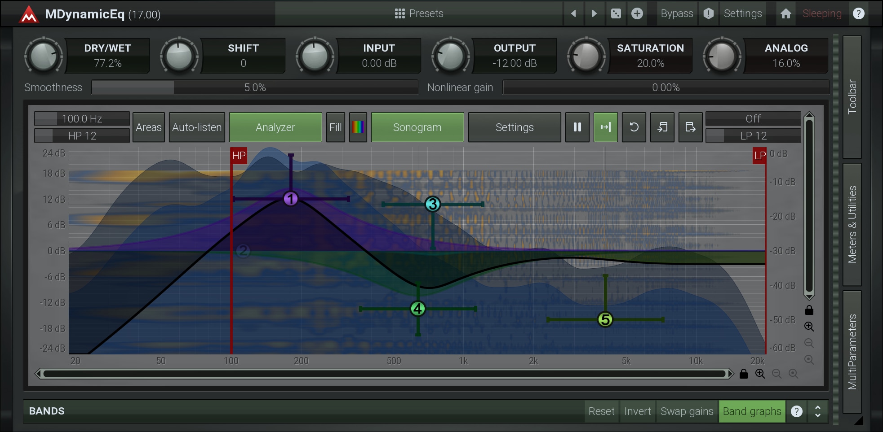Toggle the Analyzer button
This screenshot has width=883, height=432.
click(275, 127)
